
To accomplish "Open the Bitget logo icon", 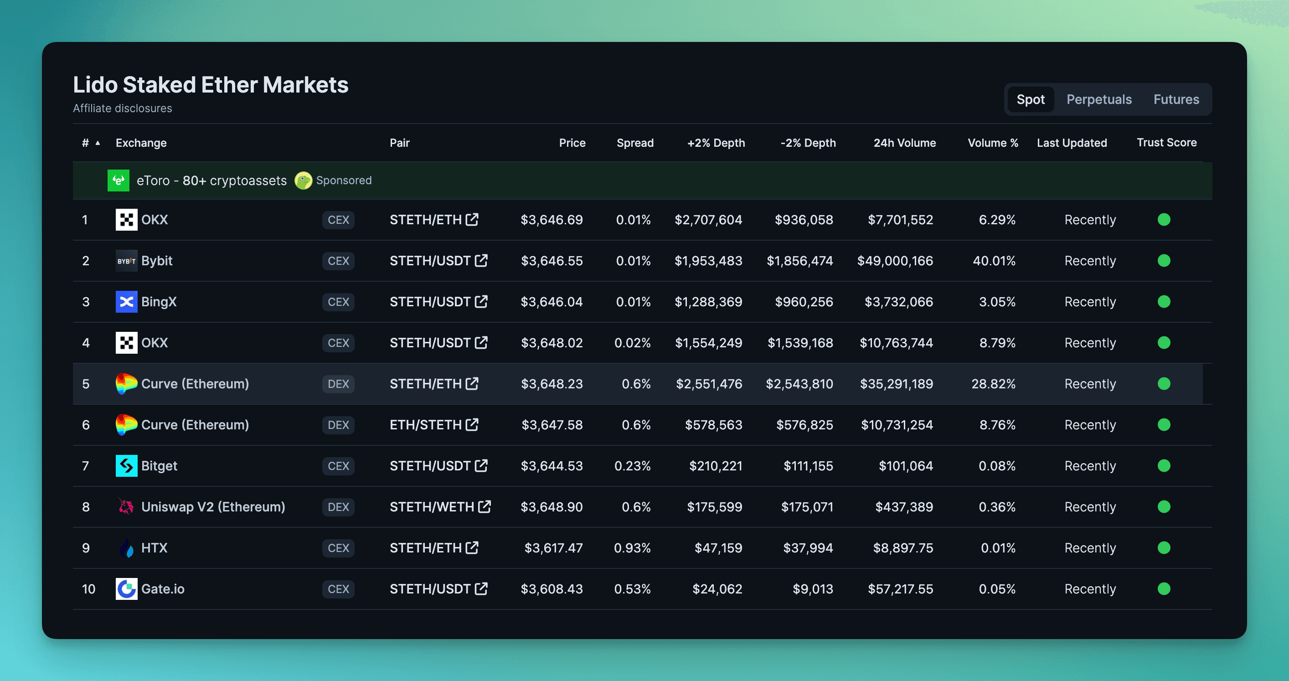I will tap(127, 466).
